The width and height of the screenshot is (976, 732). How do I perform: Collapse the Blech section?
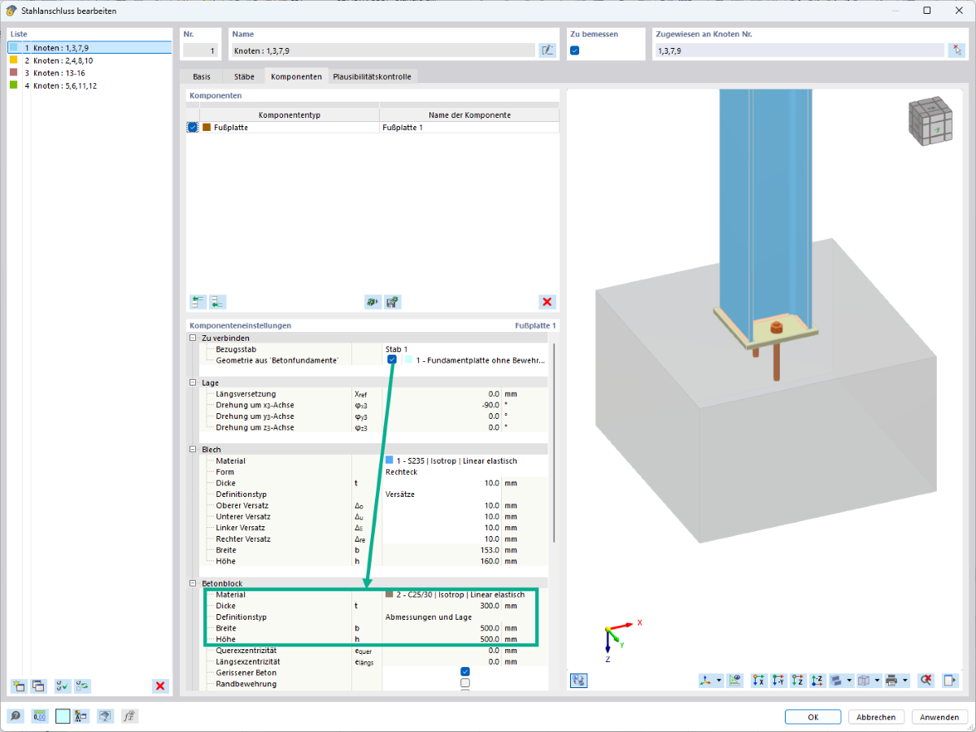click(193, 449)
